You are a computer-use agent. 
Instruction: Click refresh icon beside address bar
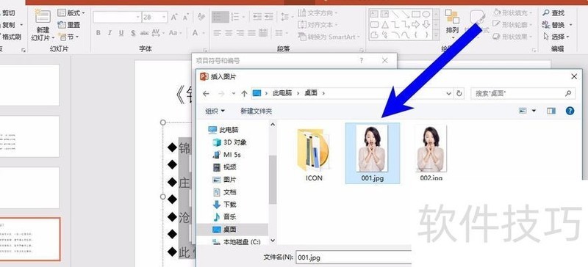pyautogui.click(x=459, y=94)
